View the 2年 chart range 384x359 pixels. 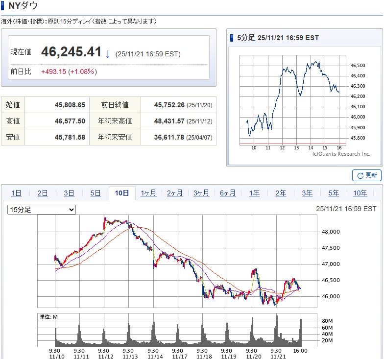tap(281, 193)
